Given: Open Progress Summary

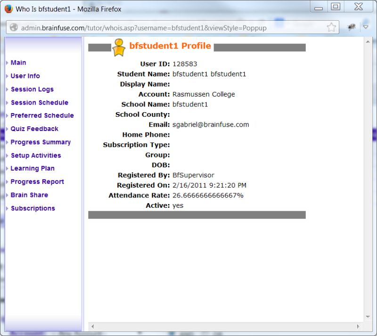Looking at the screenshot, I should click(41, 142).
